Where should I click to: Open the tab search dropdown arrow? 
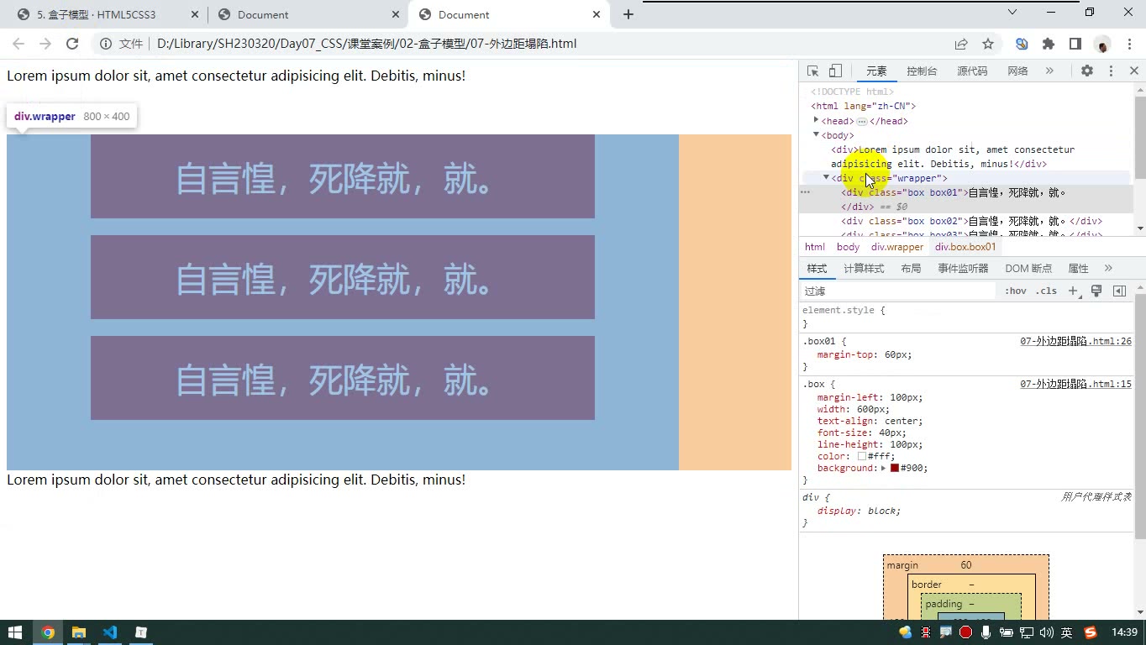(x=1012, y=13)
